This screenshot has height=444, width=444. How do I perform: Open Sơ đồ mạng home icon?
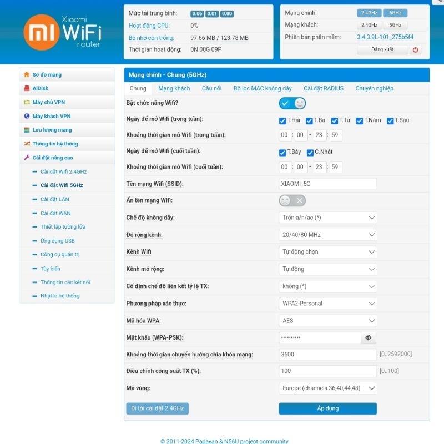pos(26,74)
